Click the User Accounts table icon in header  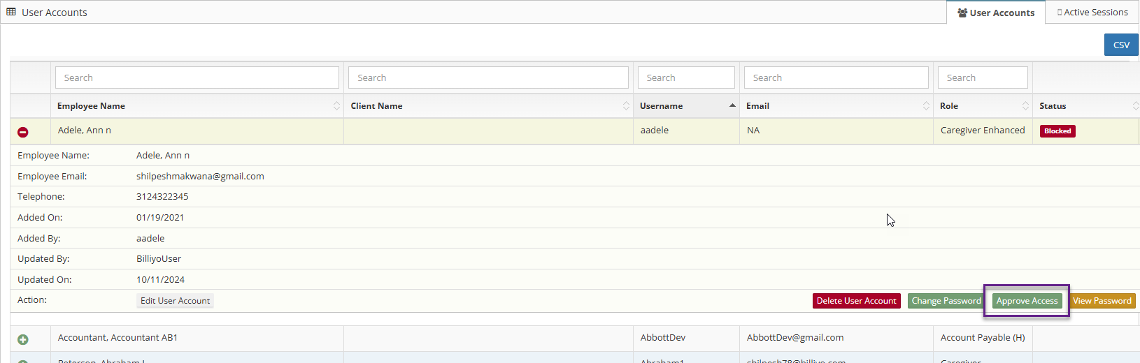11,13
